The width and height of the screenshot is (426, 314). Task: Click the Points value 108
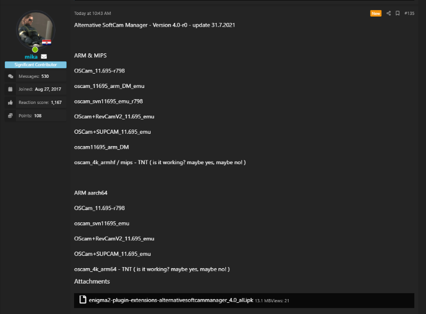click(38, 115)
